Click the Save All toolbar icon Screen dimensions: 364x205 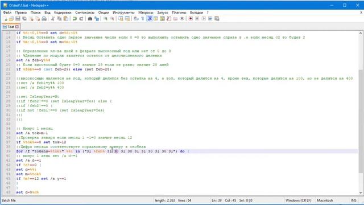[24, 19]
